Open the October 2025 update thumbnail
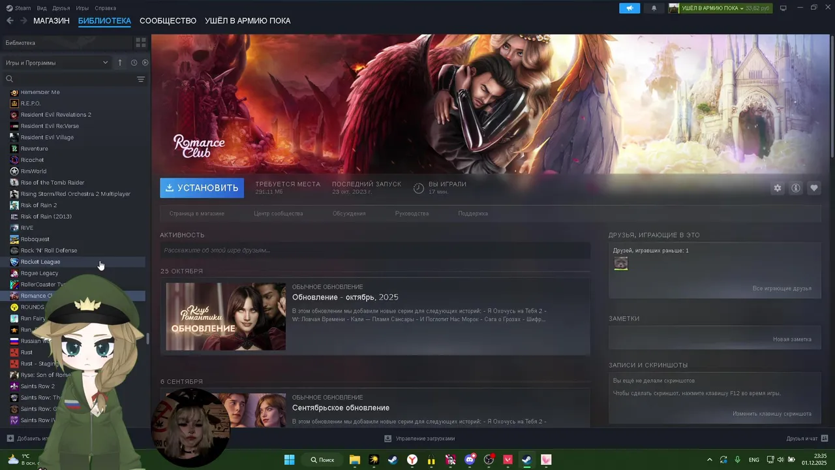This screenshot has width=835, height=470. click(226, 317)
